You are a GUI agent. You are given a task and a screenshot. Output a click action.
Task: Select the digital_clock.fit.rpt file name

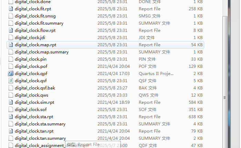click(33, 9)
